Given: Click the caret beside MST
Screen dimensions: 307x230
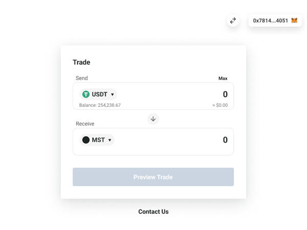Looking at the screenshot, I should [x=109, y=140].
